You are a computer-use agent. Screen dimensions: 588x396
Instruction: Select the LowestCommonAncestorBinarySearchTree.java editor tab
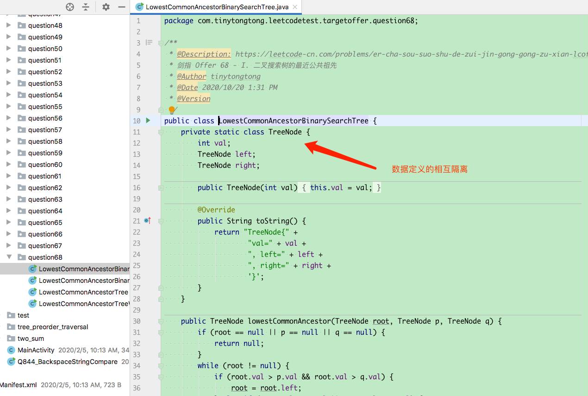(x=217, y=7)
